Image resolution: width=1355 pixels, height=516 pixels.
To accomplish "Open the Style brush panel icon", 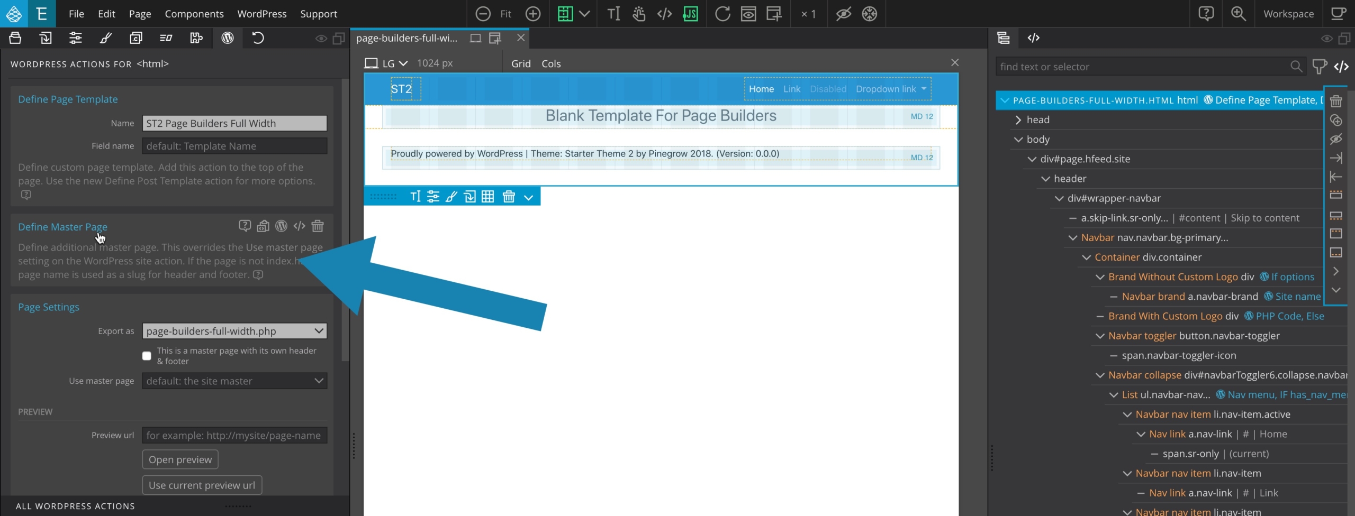I will (x=106, y=38).
